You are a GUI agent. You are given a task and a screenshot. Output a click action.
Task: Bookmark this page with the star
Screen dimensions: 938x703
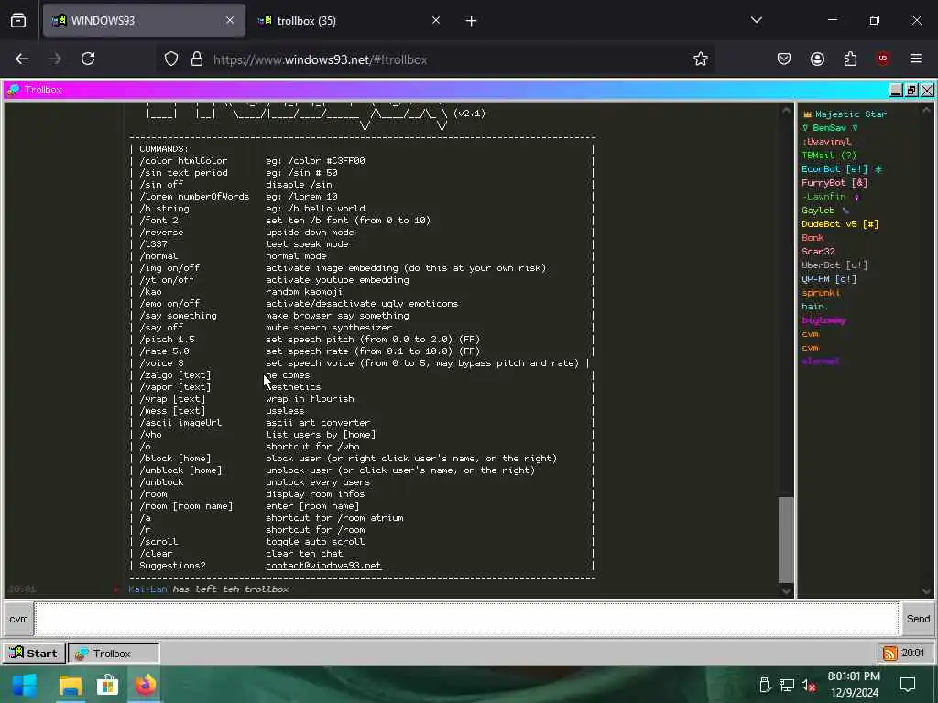pyautogui.click(x=701, y=59)
